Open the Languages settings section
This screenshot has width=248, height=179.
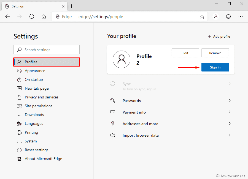pyautogui.click(x=34, y=124)
